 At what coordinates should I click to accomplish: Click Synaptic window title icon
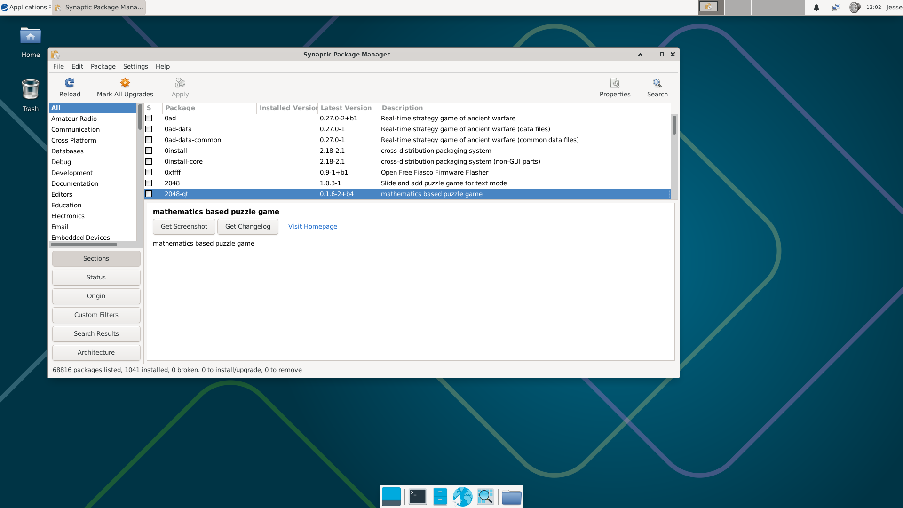coord(55,55)
